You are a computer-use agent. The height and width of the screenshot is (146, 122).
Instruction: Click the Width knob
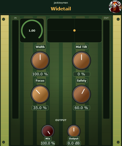(40, 61)
